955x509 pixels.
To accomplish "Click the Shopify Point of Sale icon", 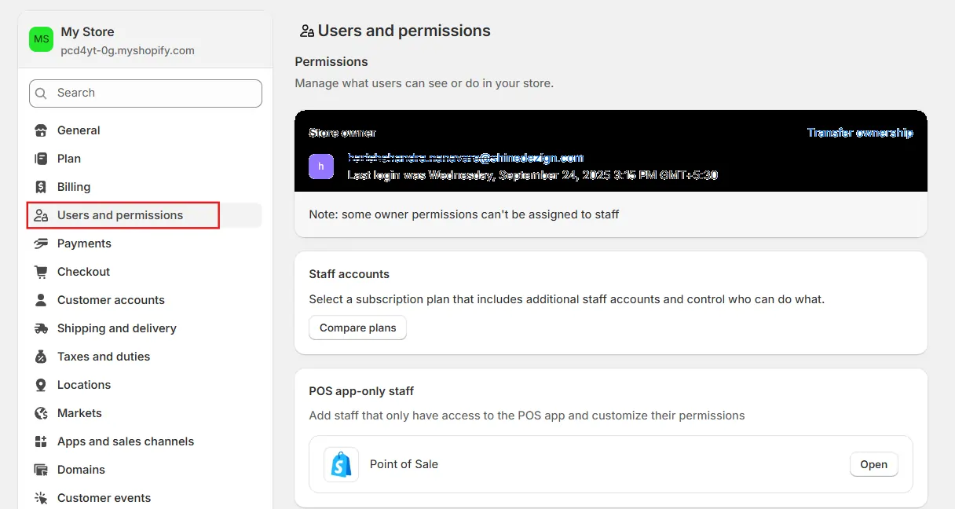I will [341, 464].
